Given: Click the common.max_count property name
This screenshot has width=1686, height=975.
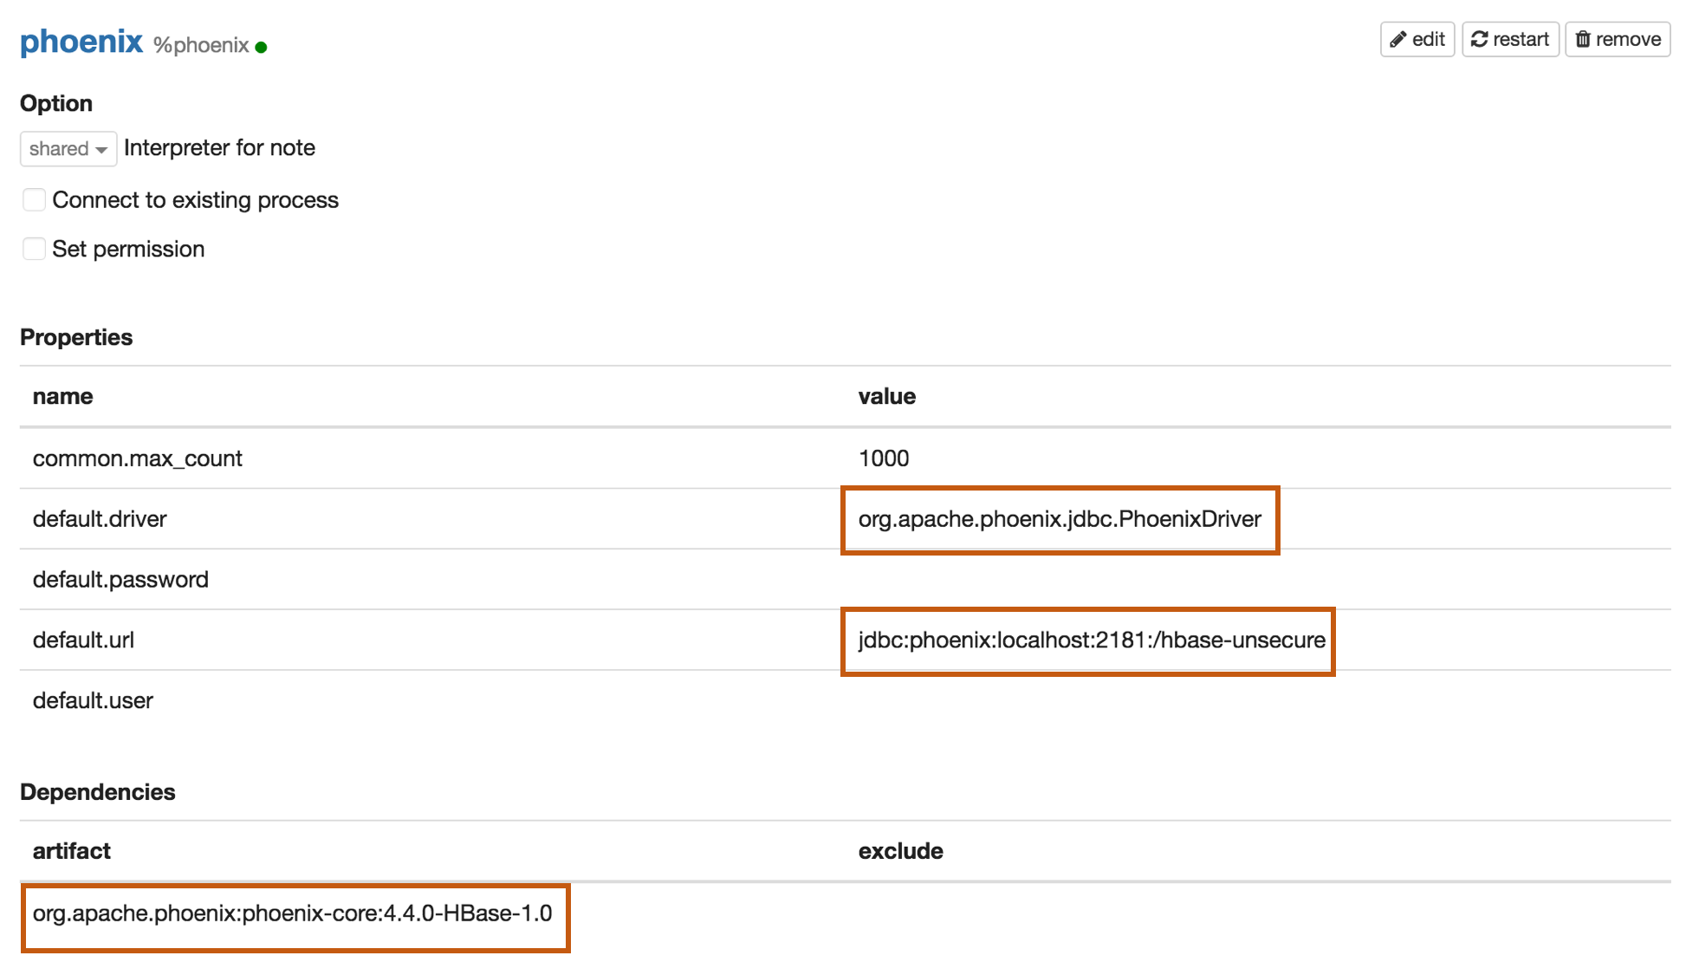Looking at the screenshot, I should pos(137,458).
